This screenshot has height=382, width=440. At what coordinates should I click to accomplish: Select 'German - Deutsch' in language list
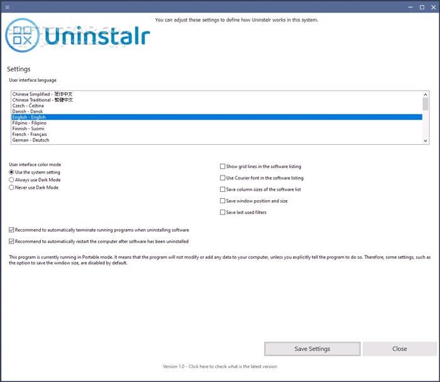pos(30,140)
